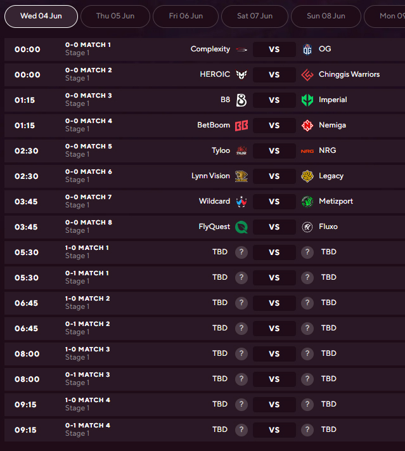Viewport: 405px width, 451px height.
Task: Click the Legacy team logo
Action: [307, 176]
